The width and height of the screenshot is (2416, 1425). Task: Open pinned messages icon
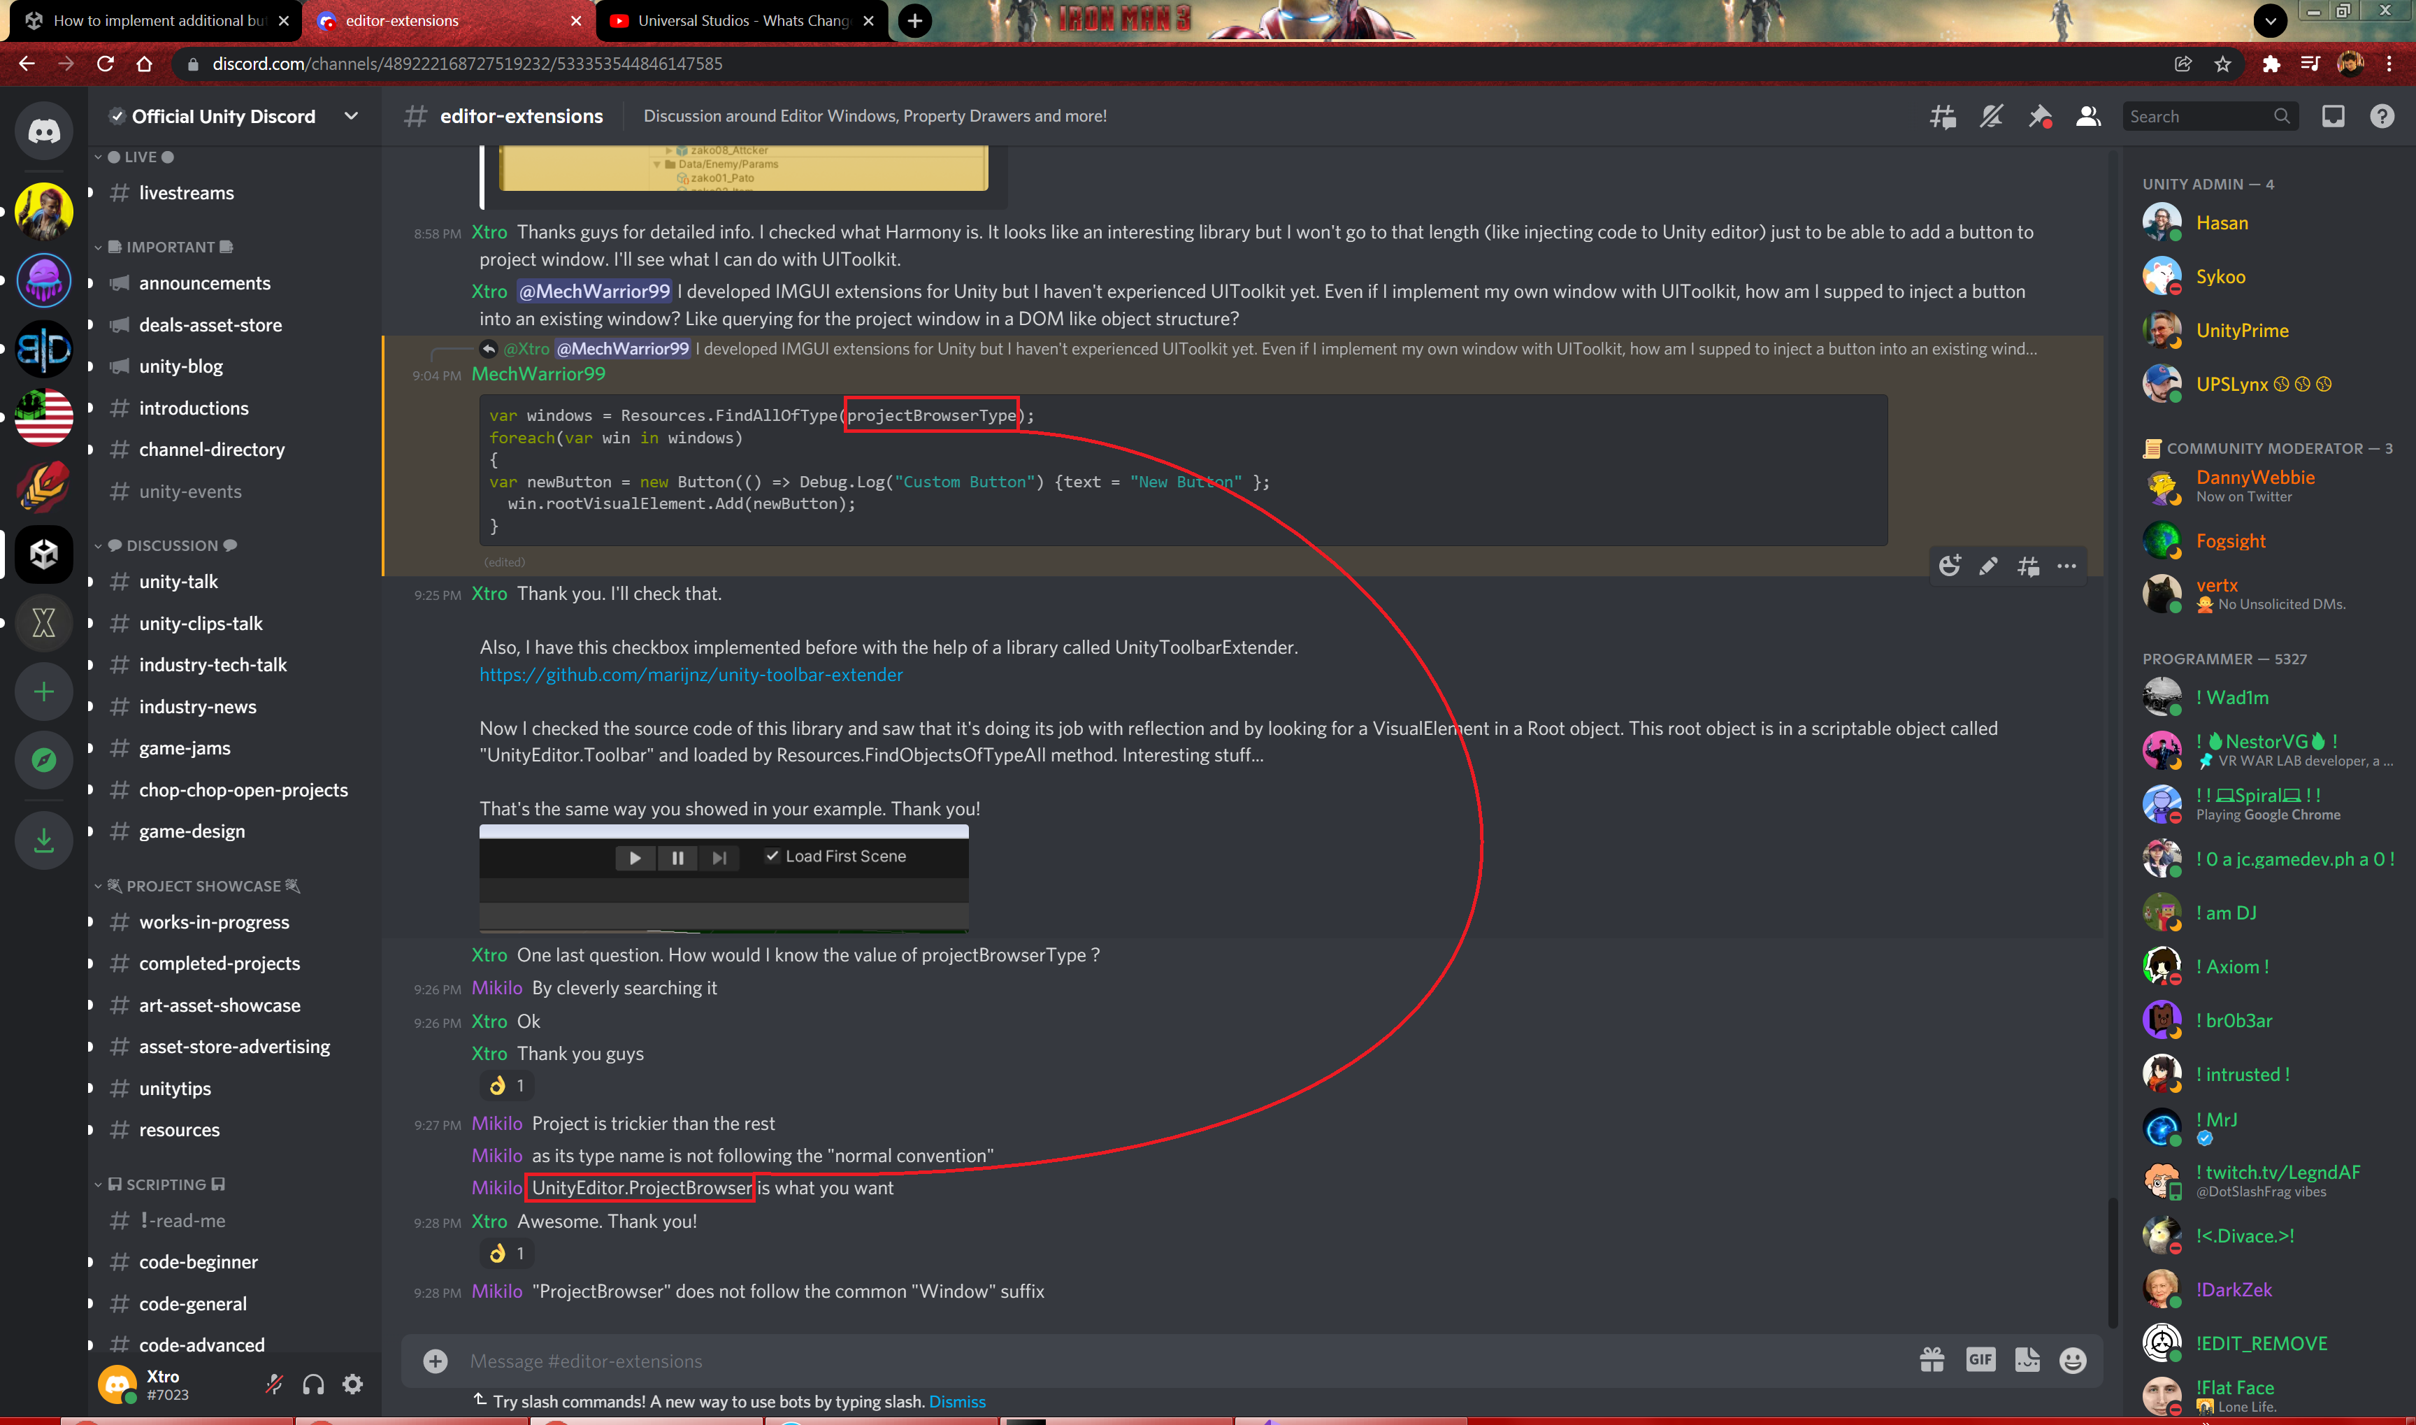2038,116
